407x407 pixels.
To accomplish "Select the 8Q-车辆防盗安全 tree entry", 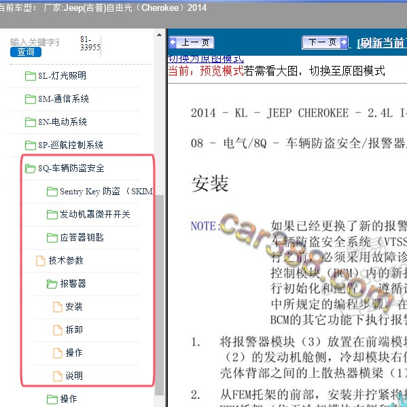I will point(71,168).
